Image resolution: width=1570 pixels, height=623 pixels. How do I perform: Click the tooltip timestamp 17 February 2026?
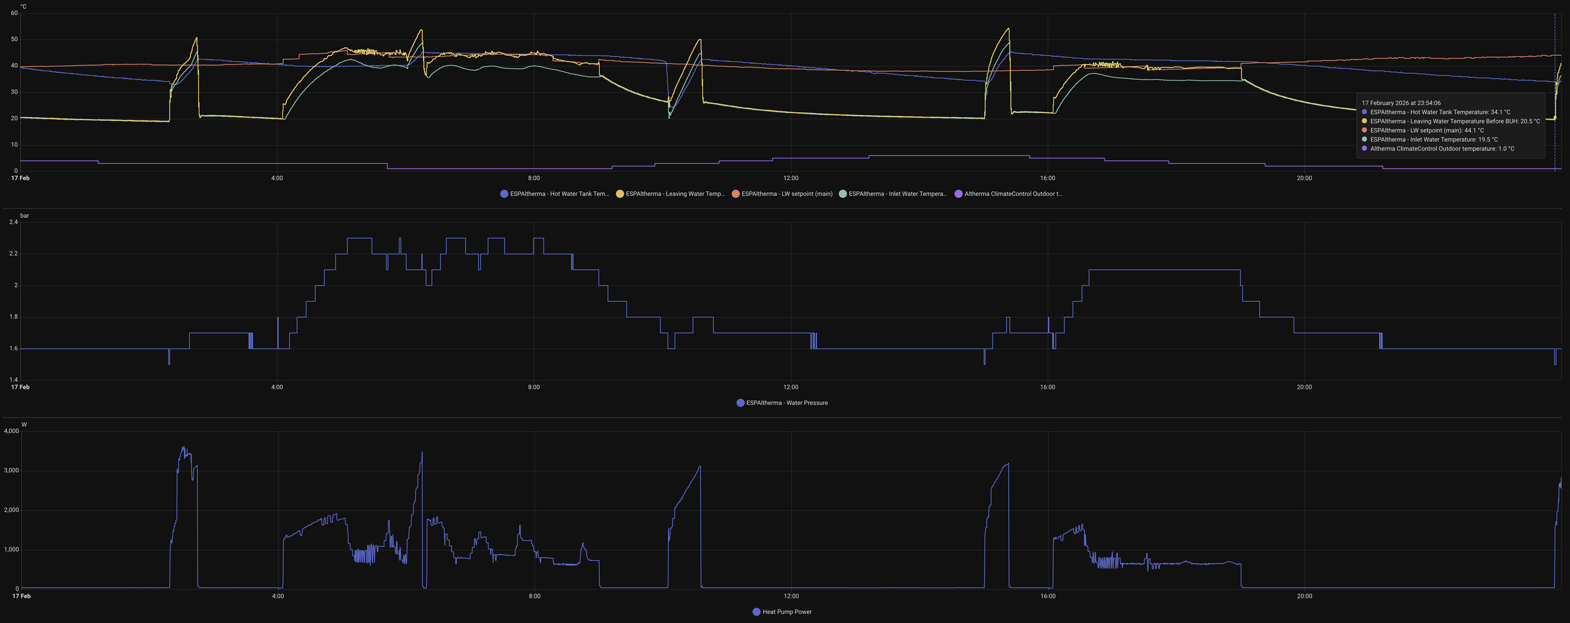click(1401, 103)
